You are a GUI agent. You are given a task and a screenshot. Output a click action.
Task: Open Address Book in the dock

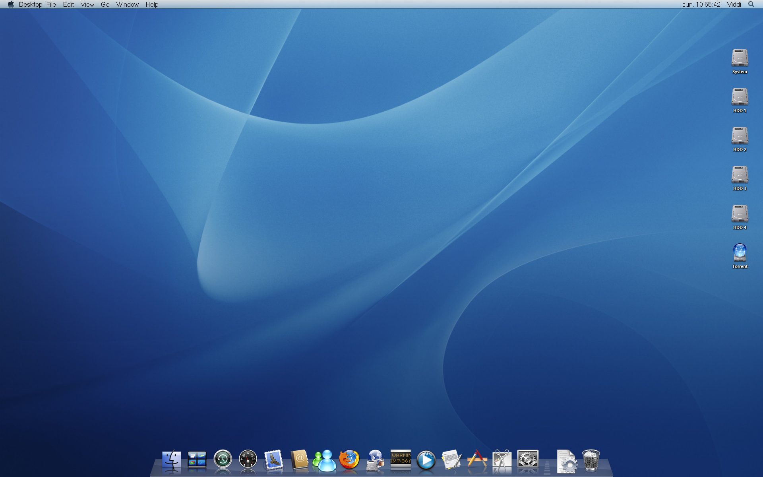(299, 460)
